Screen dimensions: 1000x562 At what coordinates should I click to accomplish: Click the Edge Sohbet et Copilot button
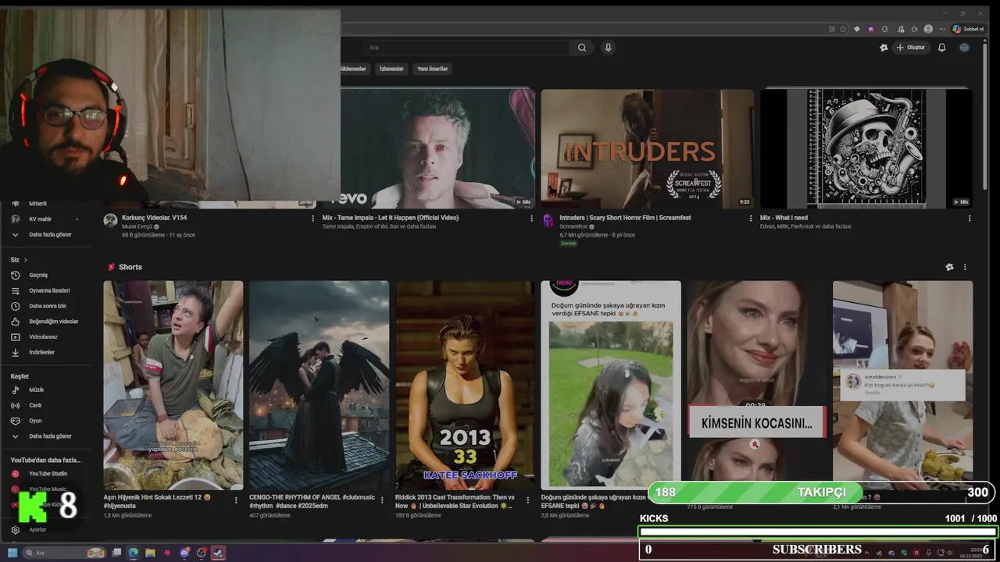(968, 29)
